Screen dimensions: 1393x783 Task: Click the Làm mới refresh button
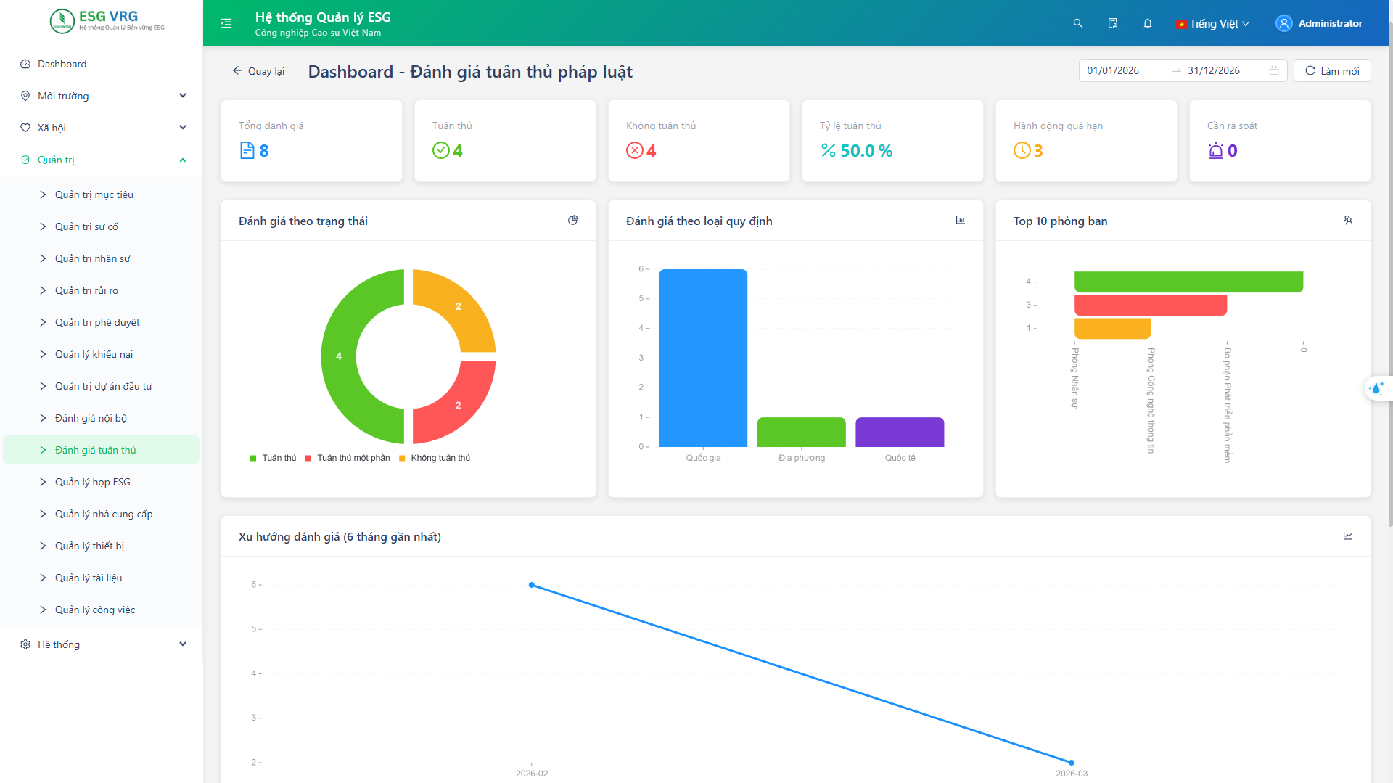pyautogui.click(x=1332, y=70)
